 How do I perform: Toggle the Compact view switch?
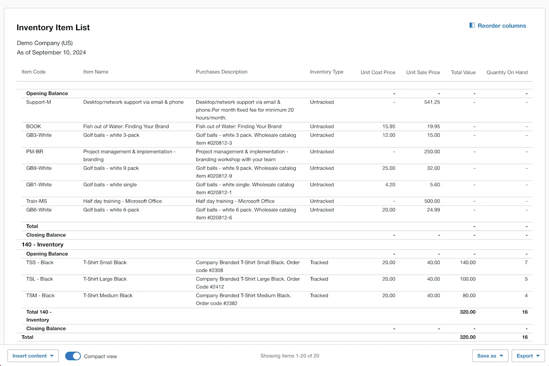click(x=73, y=356)
